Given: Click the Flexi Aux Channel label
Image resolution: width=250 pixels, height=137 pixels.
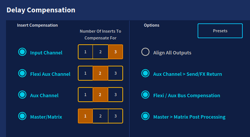Looking at the screenshot, I should pos(50,74).
